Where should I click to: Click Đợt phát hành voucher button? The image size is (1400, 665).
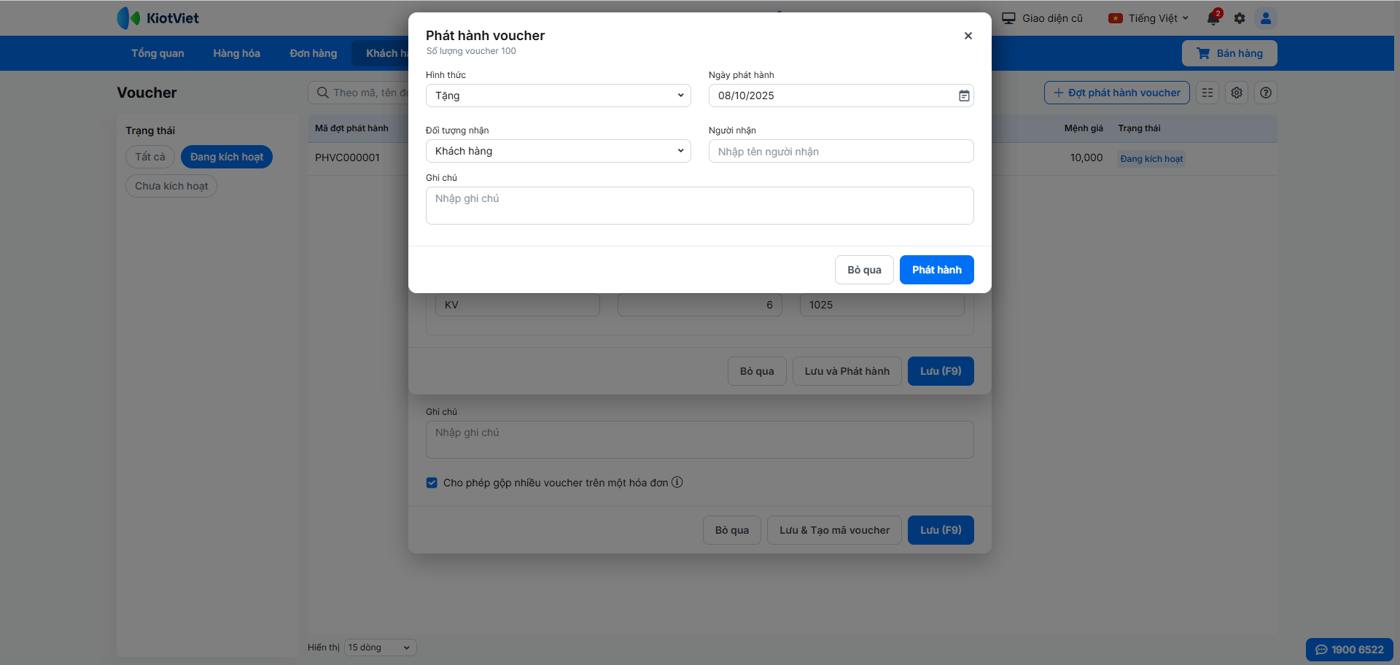tap(1116, 93)
